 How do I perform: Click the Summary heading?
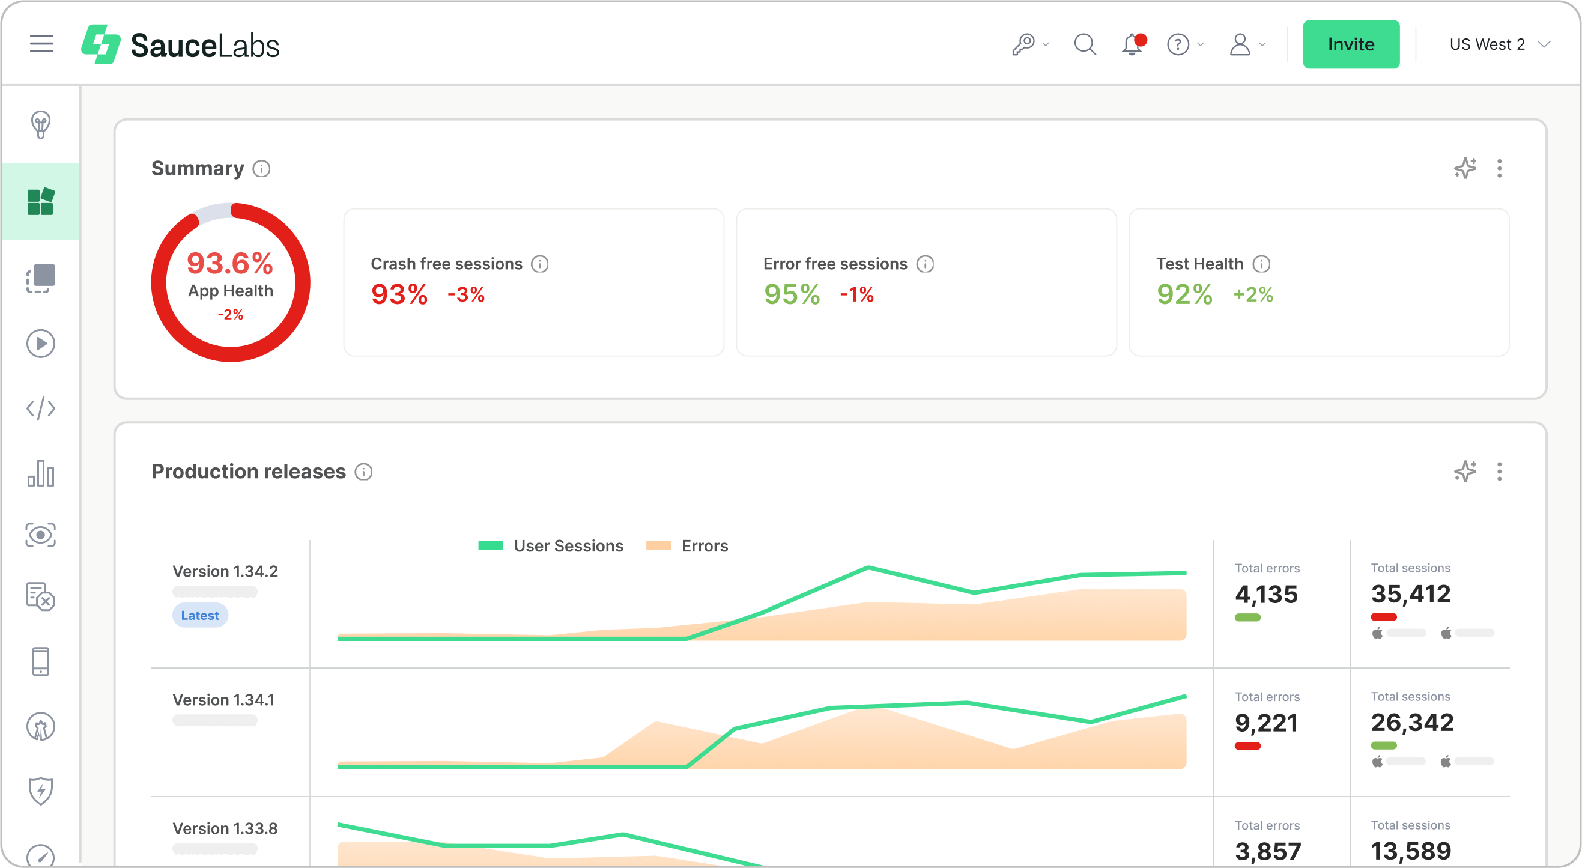197,168
